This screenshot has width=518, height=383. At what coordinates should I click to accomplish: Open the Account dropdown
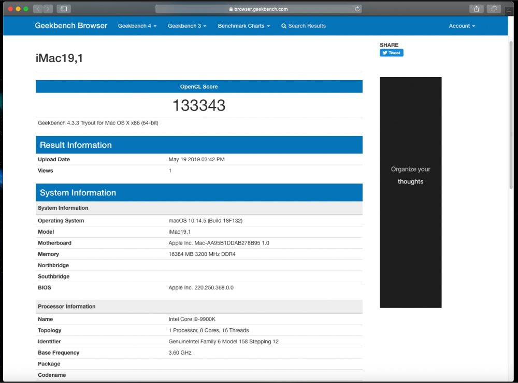tap(462, 26)
